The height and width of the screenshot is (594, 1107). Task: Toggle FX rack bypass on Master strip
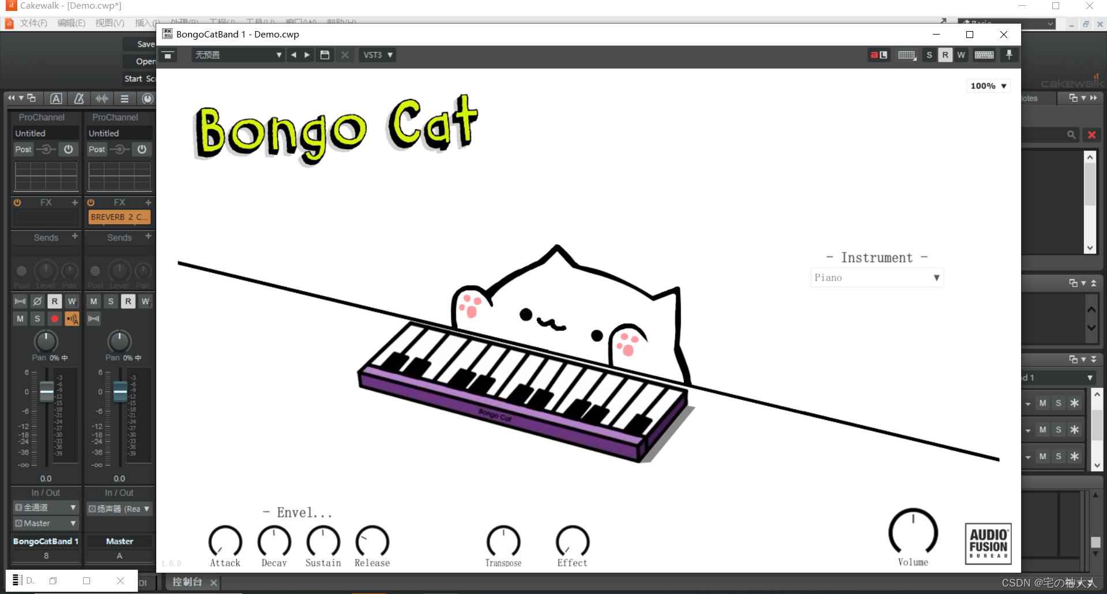91,203
